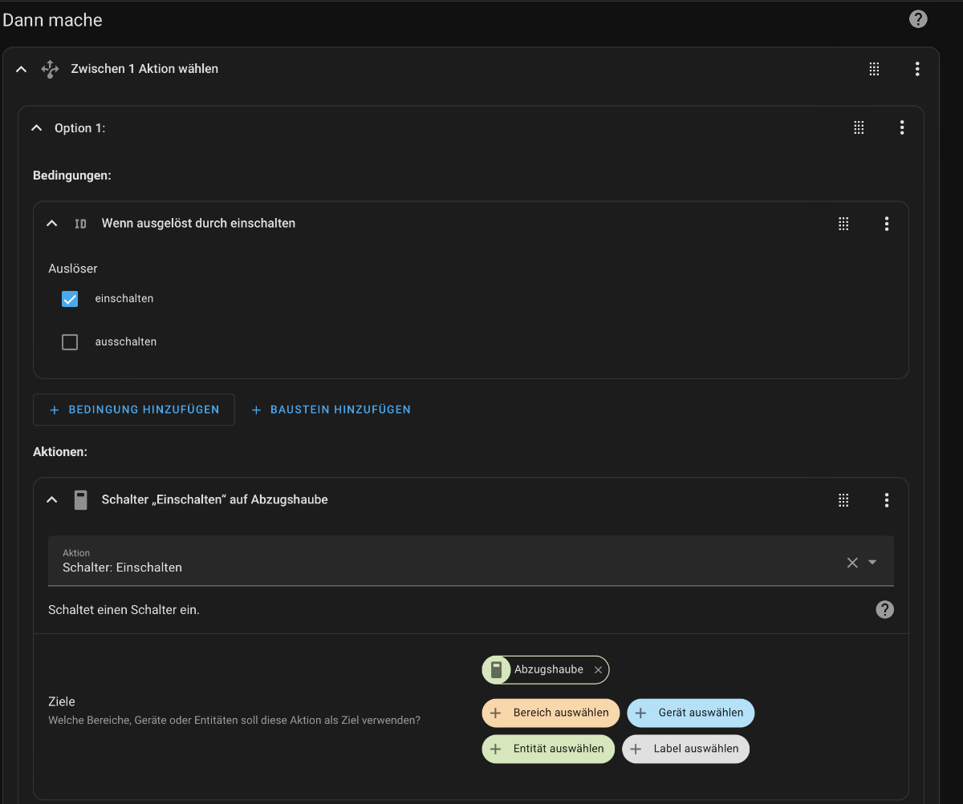Click the switch device icon next to 'Schalter „Einschalten“'

(x=80, y=499)
